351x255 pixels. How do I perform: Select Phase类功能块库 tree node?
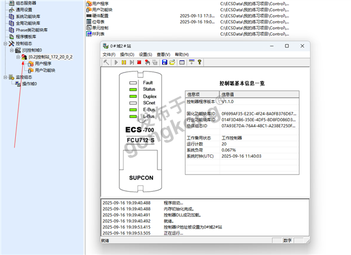32,30
